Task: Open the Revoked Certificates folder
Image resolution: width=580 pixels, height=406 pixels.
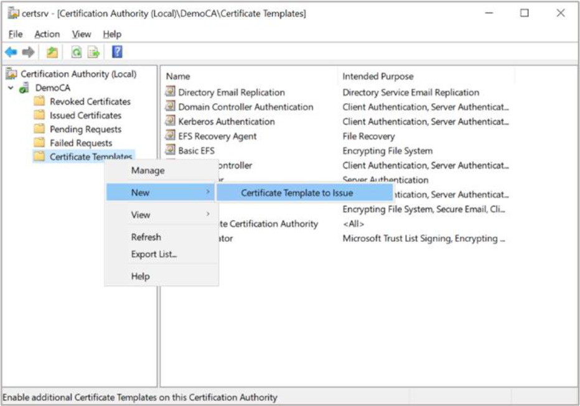Action: (x=90, y=101)
